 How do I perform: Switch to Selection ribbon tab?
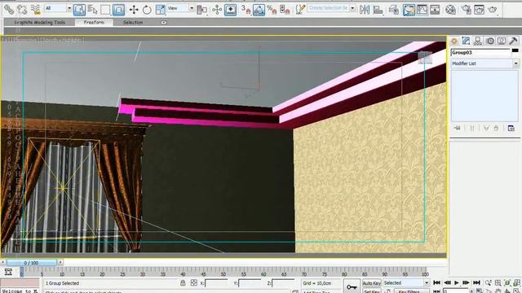[x=133, y=22]
